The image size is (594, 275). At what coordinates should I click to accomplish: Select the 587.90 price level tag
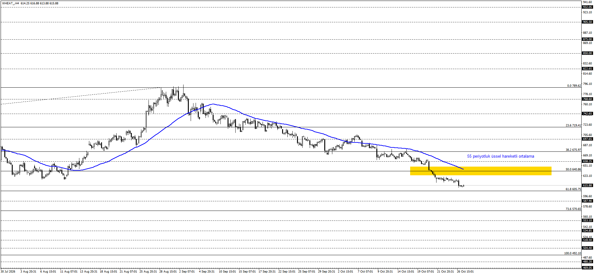point(587,201)
